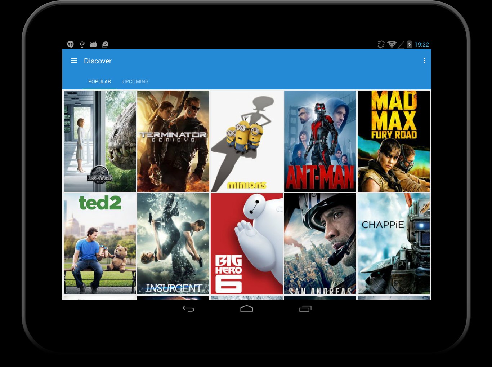Tap the signal strength indicator
The height and width of the screenshot is (367, 492).
click(x=401, y=44)
